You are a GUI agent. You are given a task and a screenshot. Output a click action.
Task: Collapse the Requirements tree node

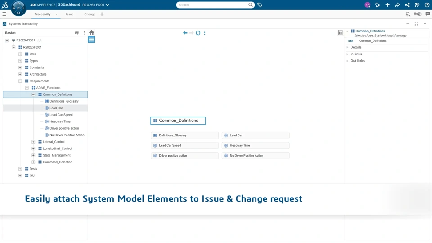(20, 81)
